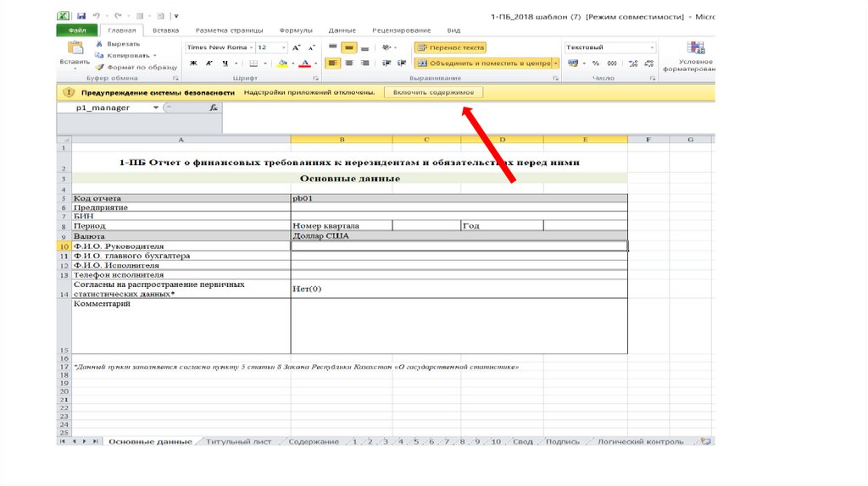The height and width of the screenshot is (486, 868).
Task: Click the percent style icon
Action: click(x=596, y=64)
